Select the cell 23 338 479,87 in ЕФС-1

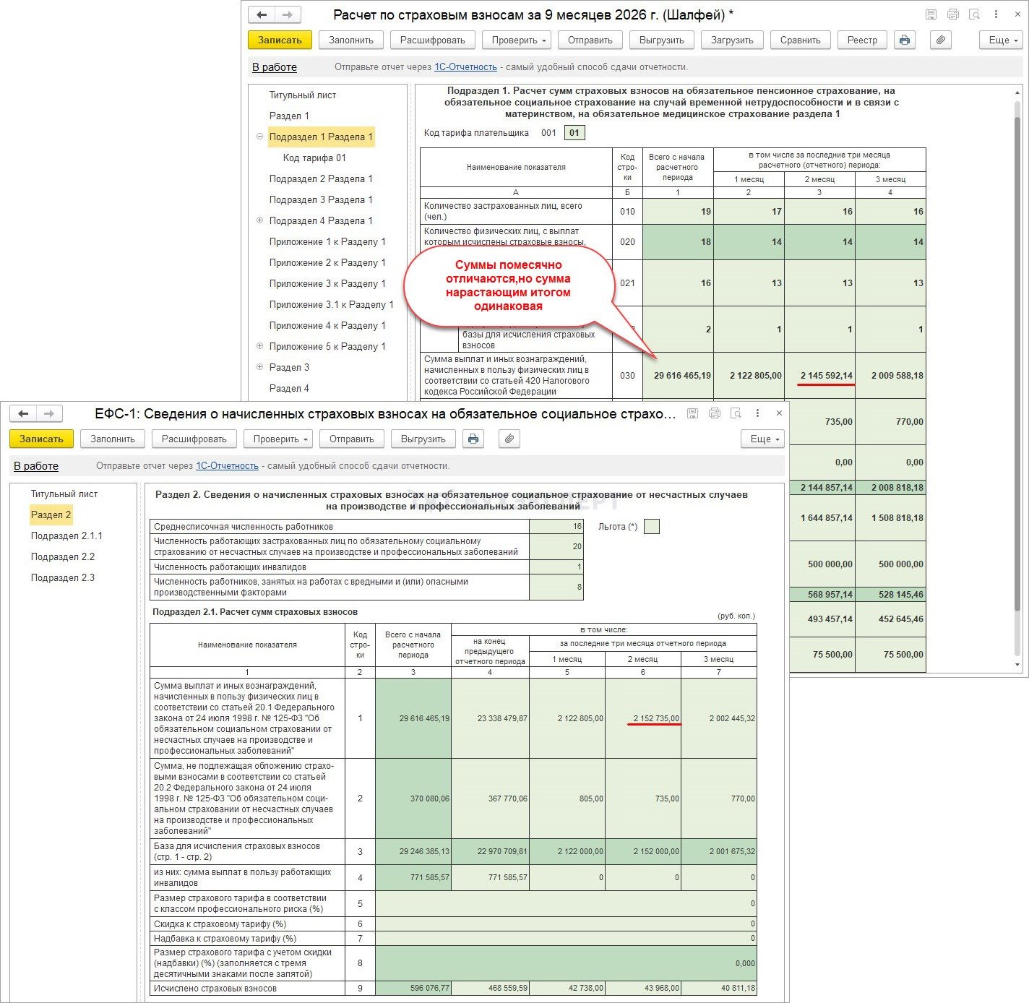(491, 718)
